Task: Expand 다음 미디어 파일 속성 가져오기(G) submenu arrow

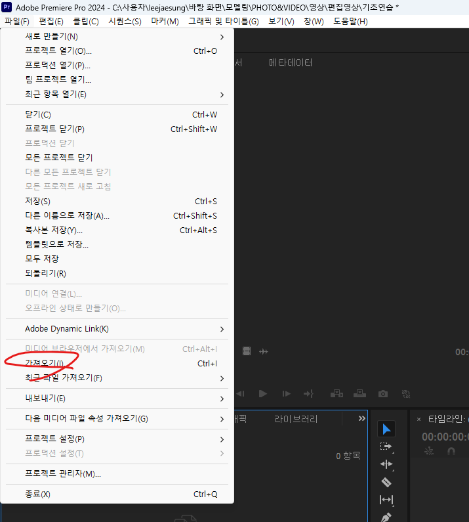Action: pos(222,419)
